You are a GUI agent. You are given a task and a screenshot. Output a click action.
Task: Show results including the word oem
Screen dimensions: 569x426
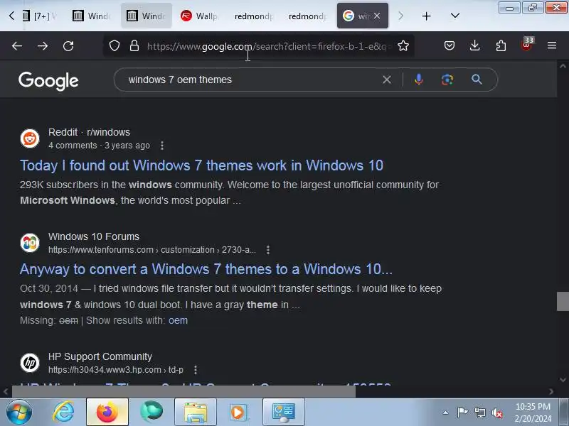pos(178,321)
